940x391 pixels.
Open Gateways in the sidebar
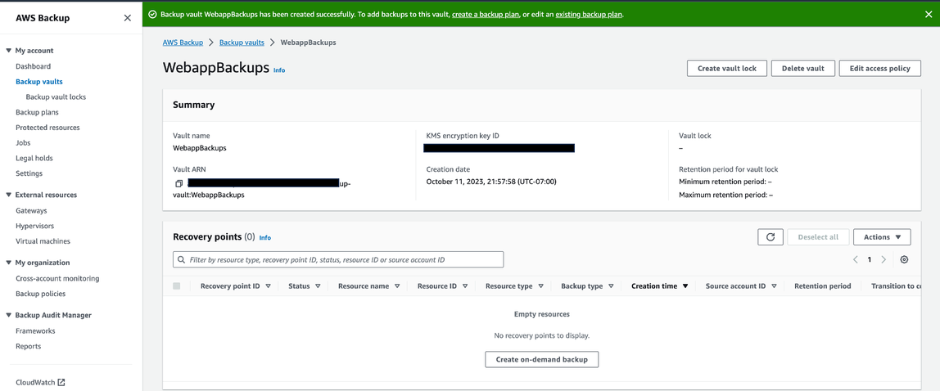click(31, 211)
